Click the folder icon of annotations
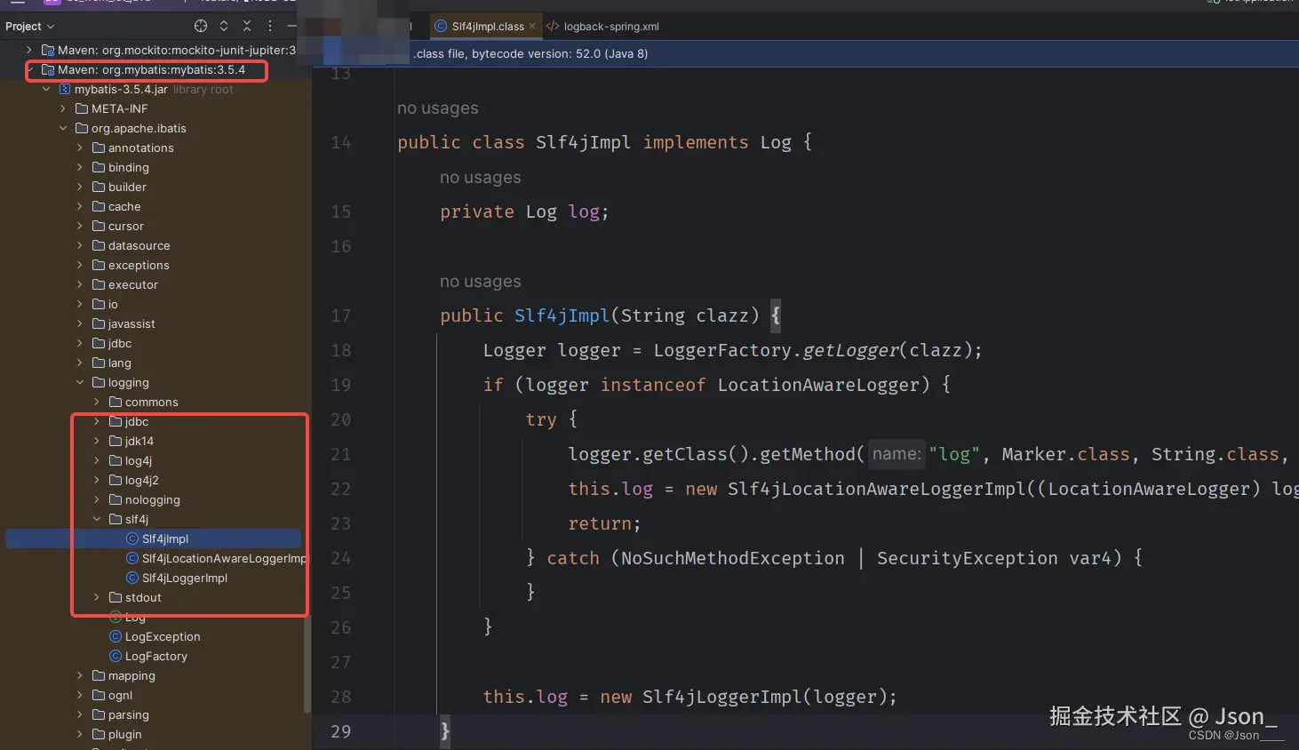The width and height of the screenshot is (1299, 750). click(x=99, y=148)
